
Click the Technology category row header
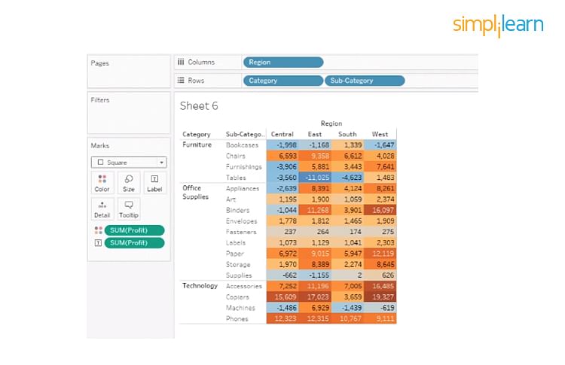(200, 286)
